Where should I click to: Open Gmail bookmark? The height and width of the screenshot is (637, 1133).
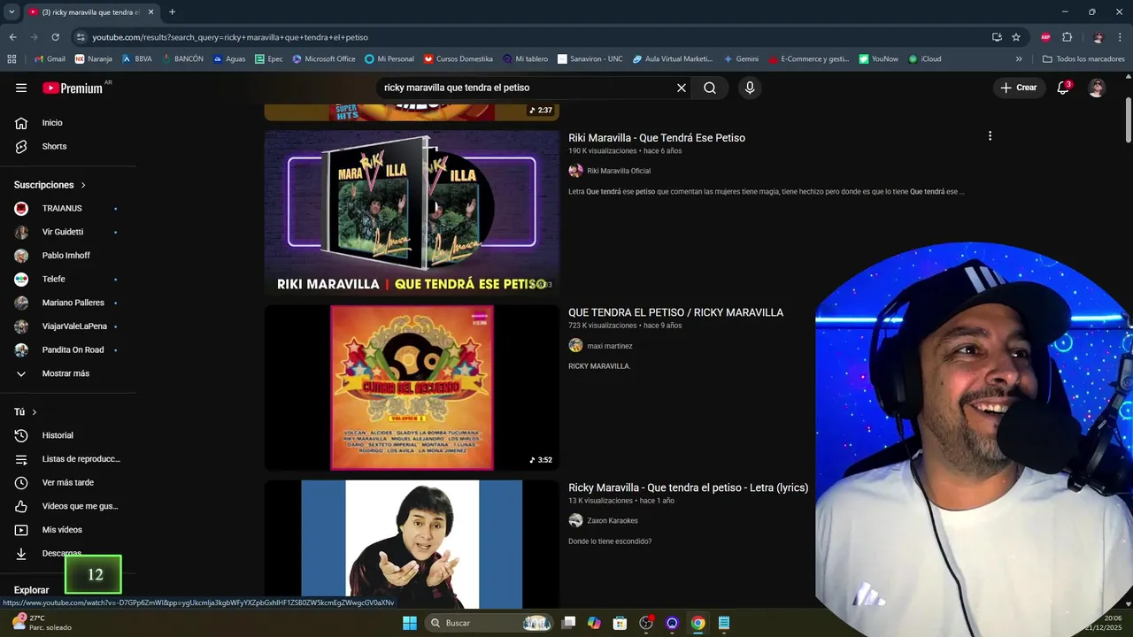pos(50,59)
